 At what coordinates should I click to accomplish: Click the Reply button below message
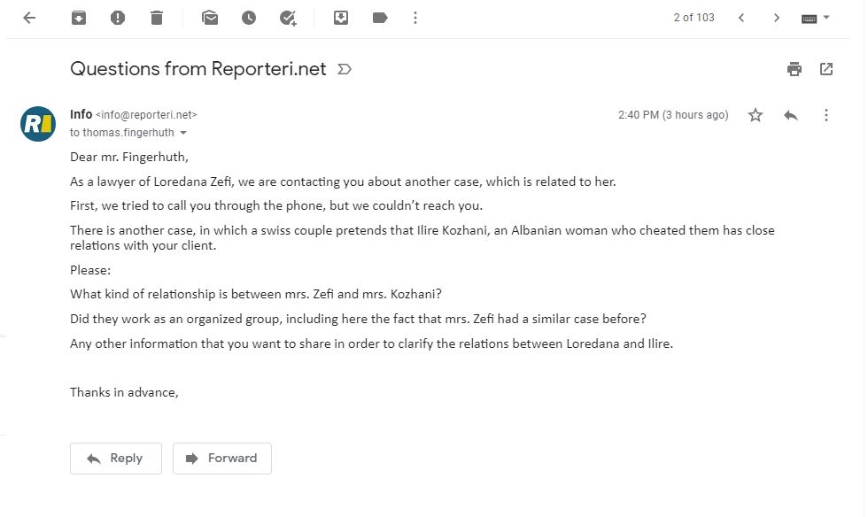[x=116, y=459]
